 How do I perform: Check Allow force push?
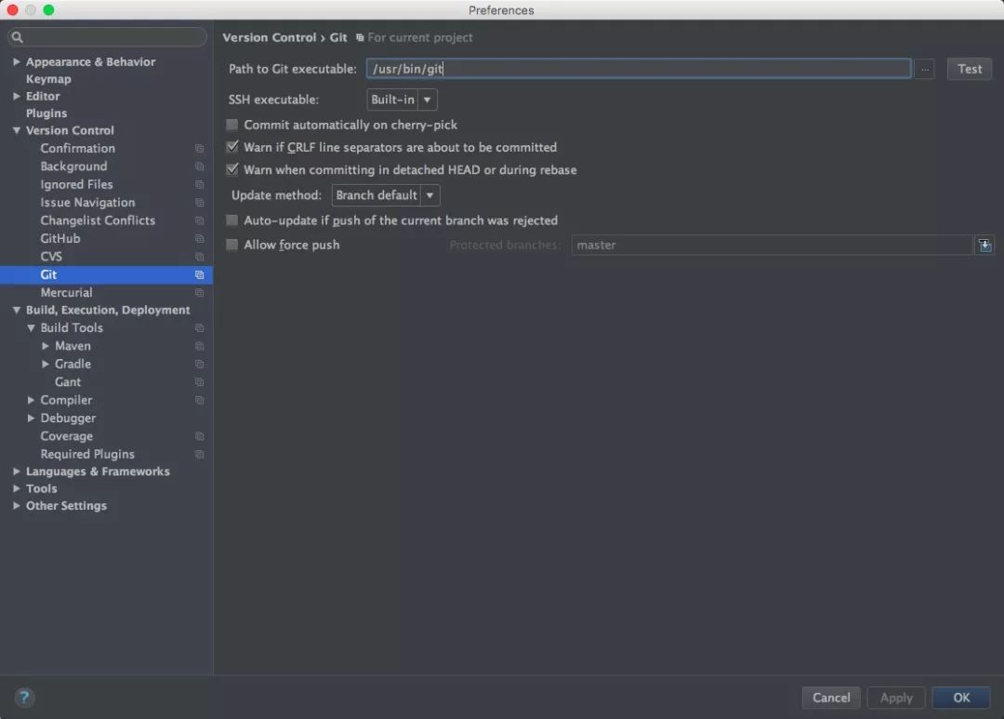point(231,245)
